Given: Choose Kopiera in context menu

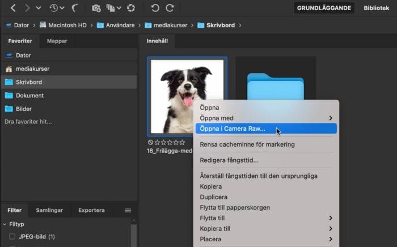Looking at the screenshot, I should tap(266, 186).
